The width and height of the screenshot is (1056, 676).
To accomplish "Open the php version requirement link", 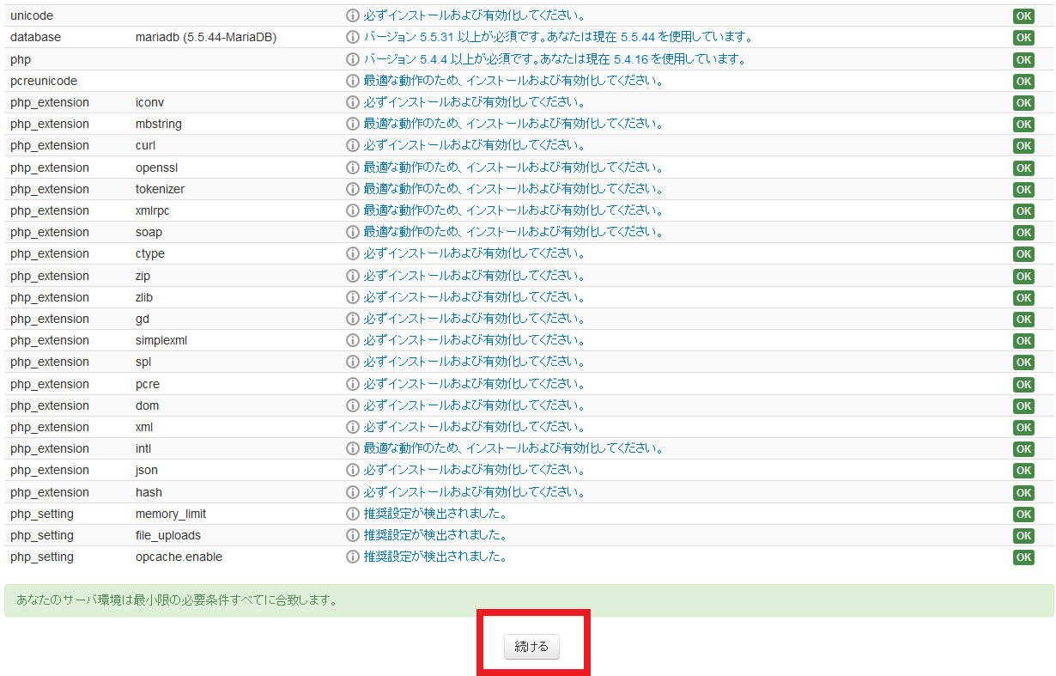I will click(554, 59).
